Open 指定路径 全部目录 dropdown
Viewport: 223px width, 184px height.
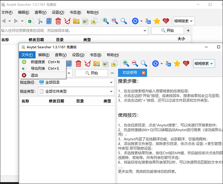[76, 82]
